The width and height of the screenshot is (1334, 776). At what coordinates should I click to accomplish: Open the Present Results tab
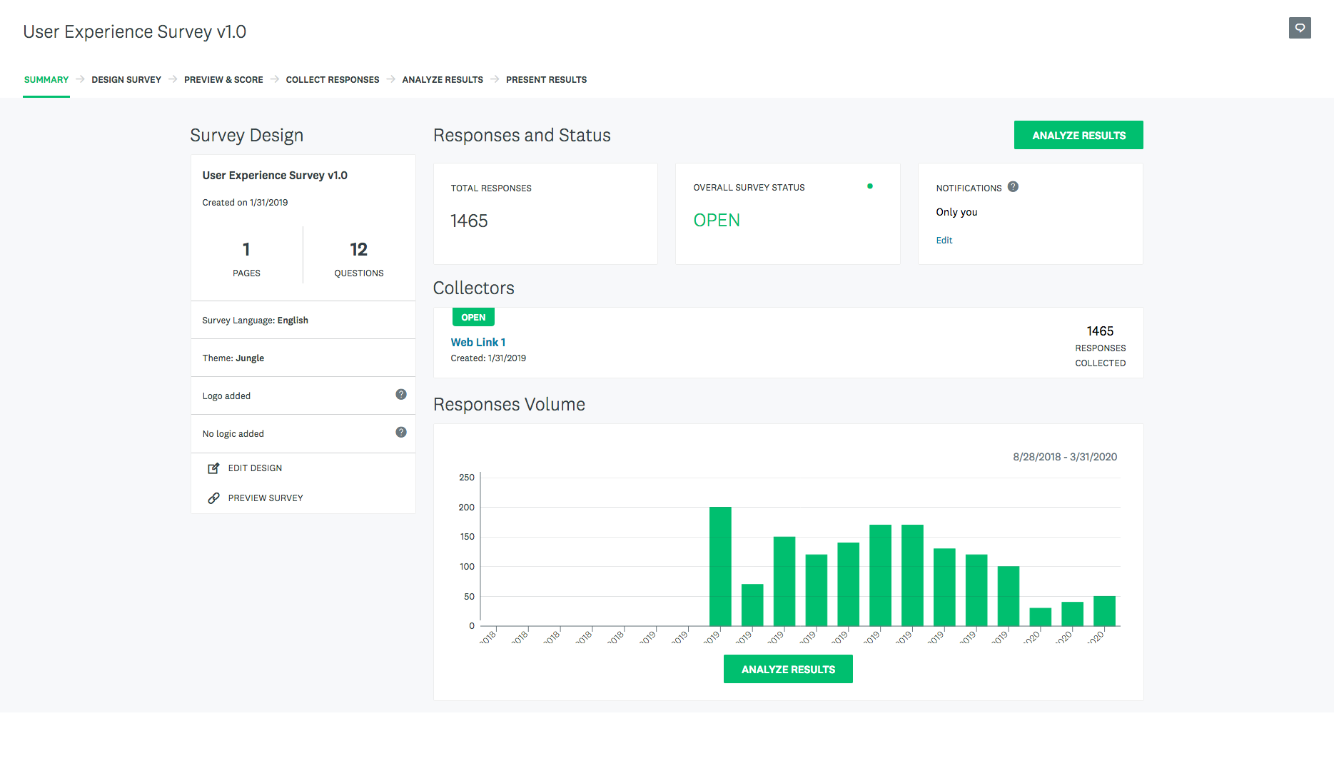[546, 80]
